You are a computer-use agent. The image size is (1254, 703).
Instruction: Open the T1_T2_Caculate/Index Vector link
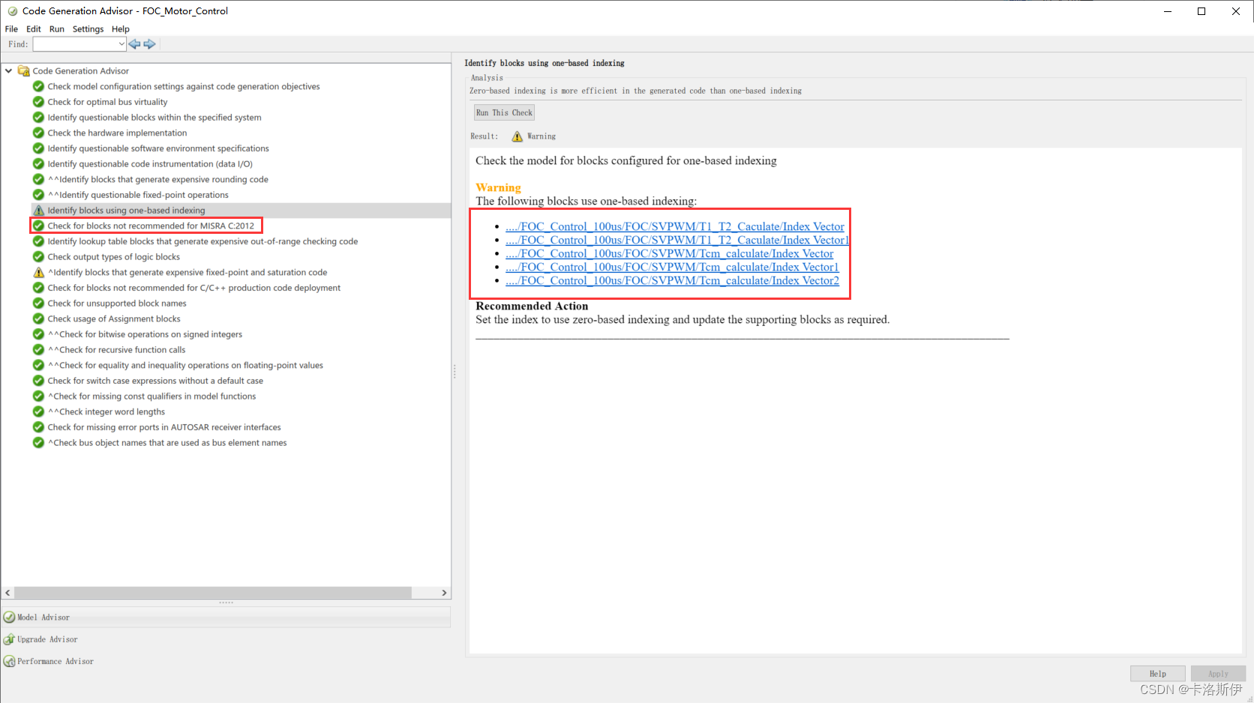675,226
